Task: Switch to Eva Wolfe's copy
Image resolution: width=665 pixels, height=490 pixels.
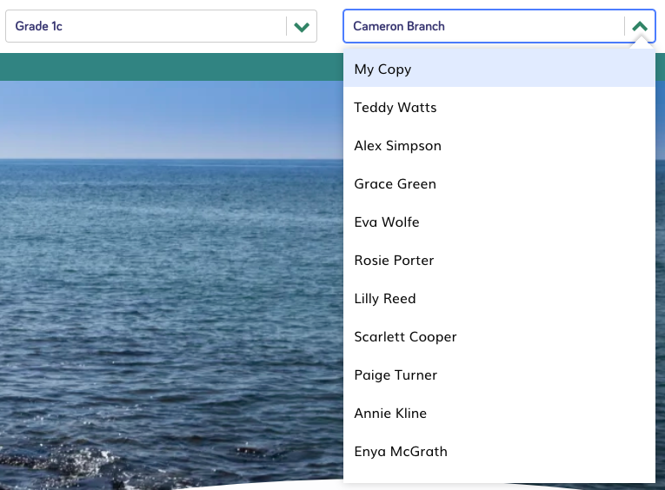Action: [x=387, y=222]
